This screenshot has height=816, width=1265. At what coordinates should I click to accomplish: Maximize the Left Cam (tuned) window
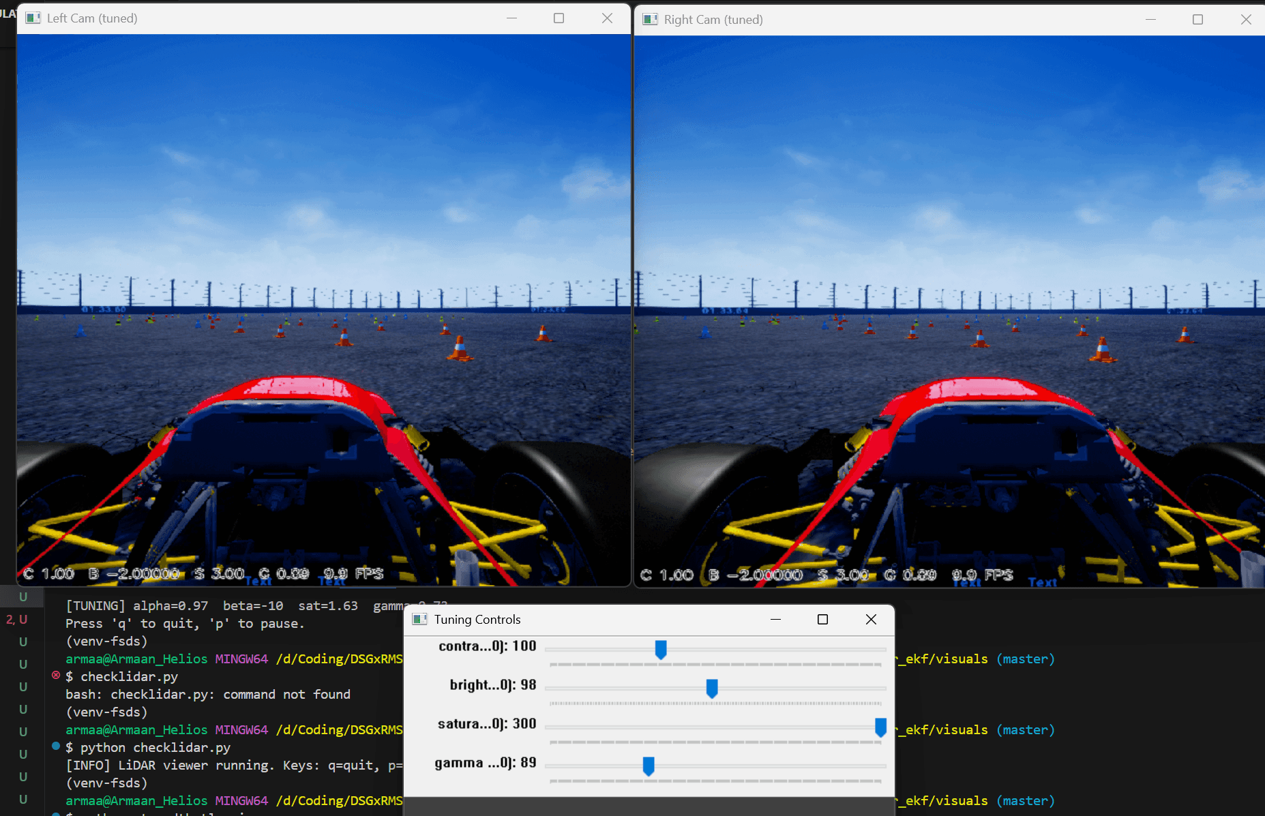tap(559, 18)
